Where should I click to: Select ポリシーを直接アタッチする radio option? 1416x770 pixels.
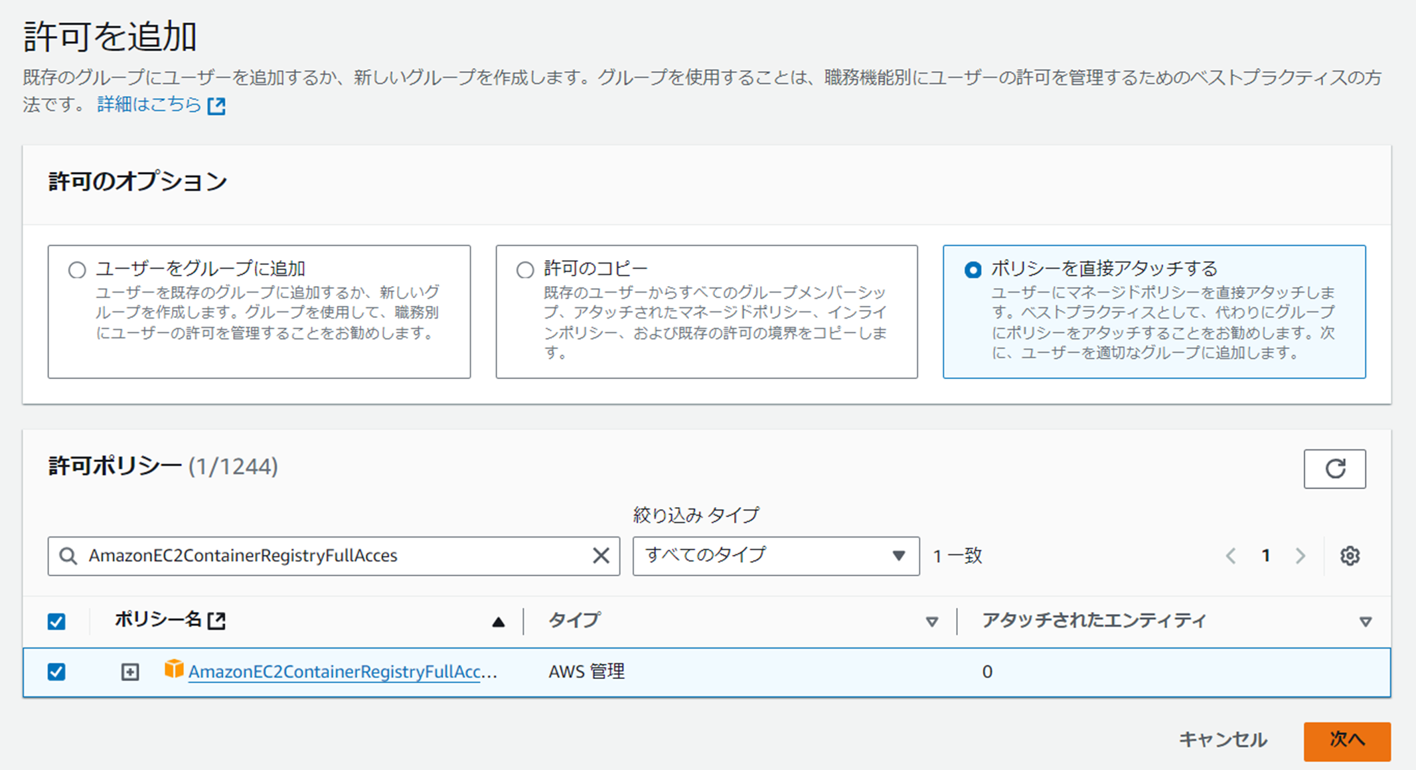pos(973,270)
